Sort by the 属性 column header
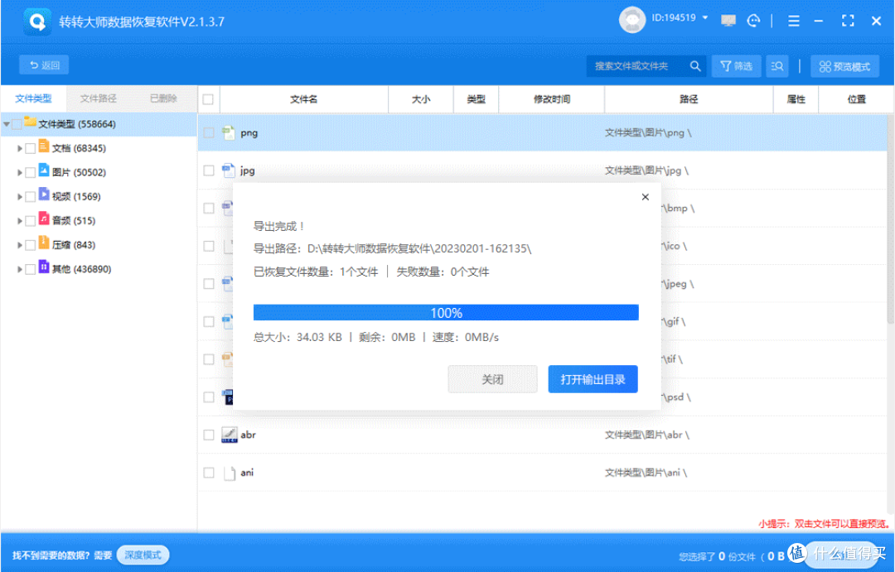 (x=796, y=99)
